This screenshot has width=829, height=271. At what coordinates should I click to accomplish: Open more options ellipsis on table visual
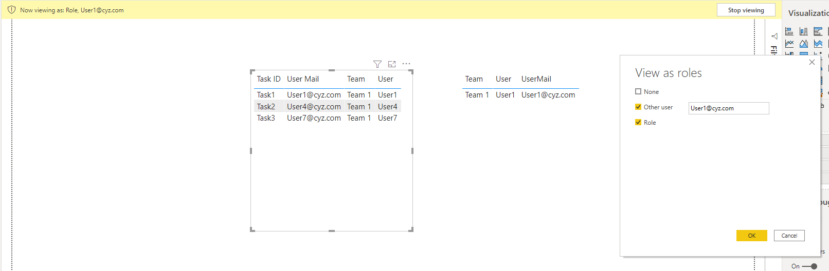(x=406, y=64)
